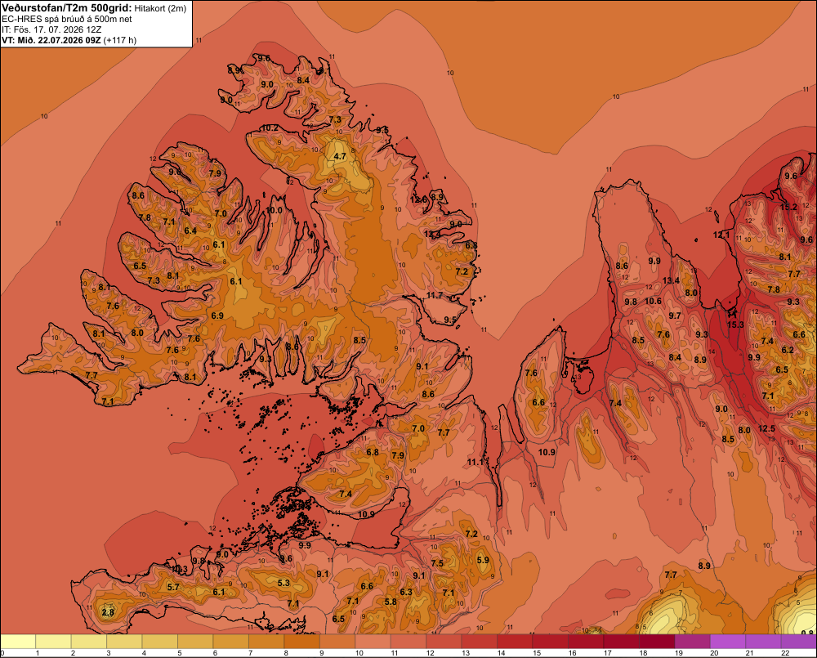Click the 5.7 temperature value
817x658 pixels.
[173, 587]
